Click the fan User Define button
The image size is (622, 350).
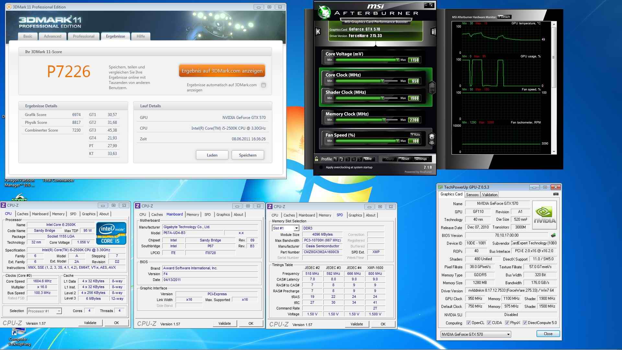(432, 139)
